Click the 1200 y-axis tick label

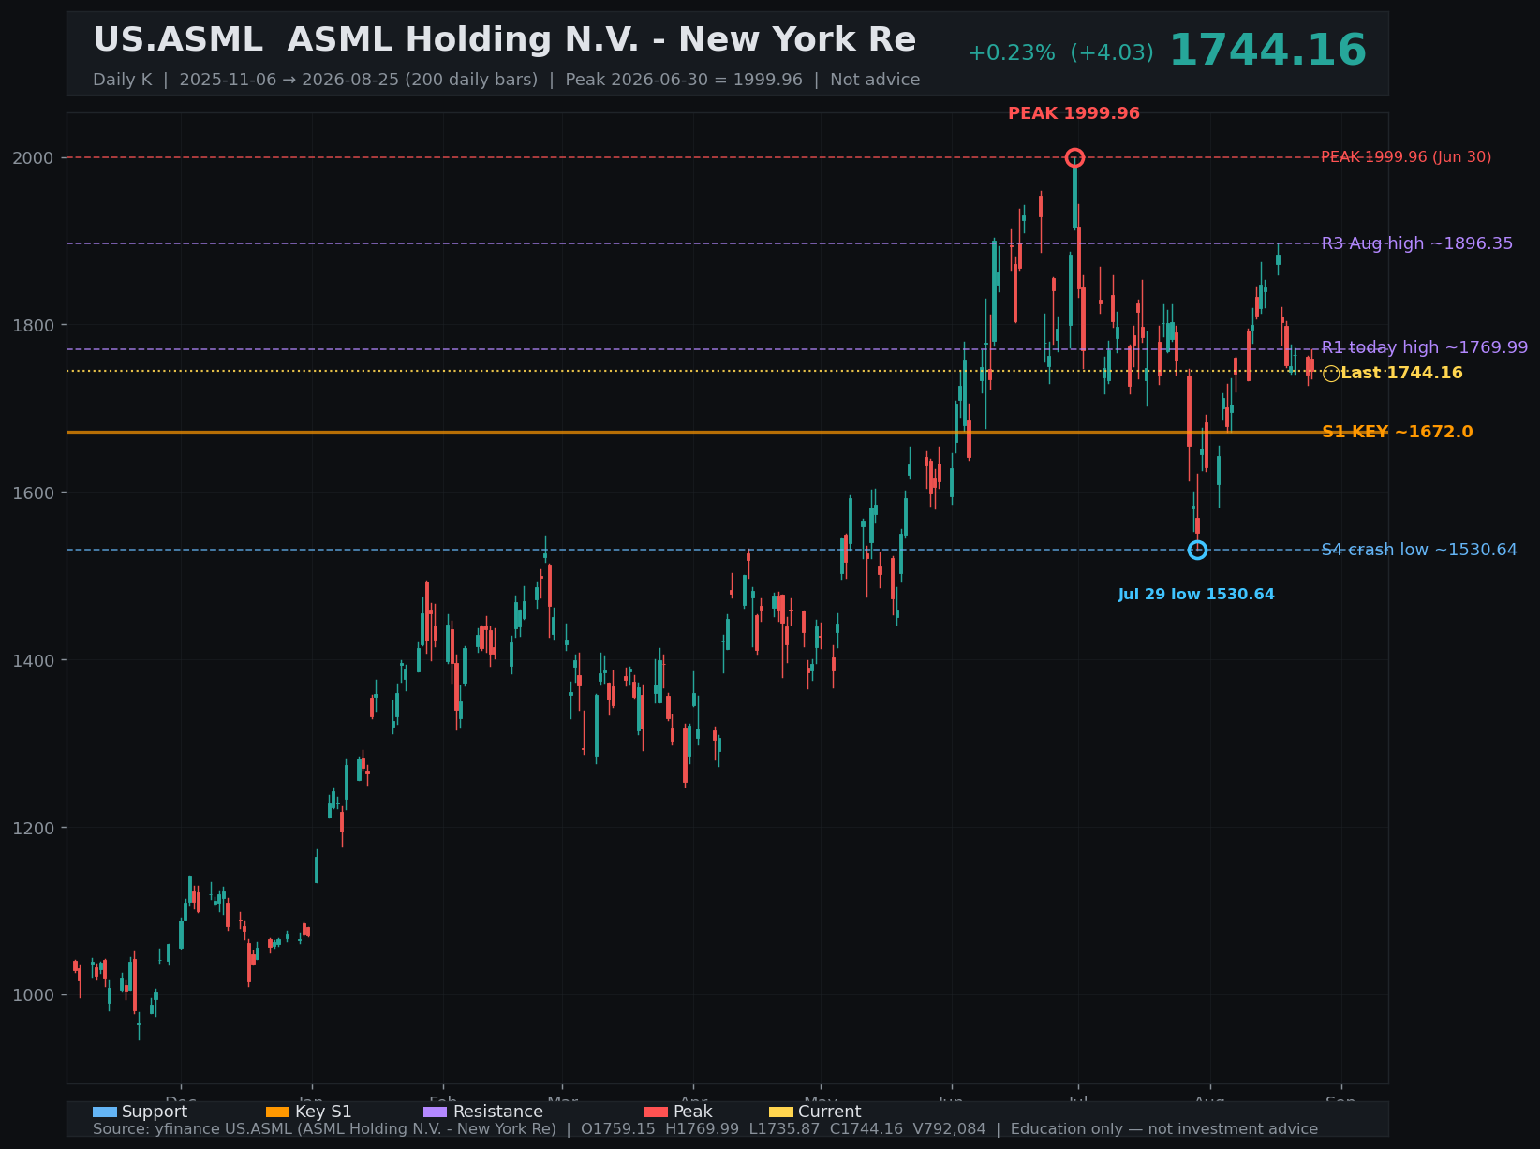click(34, 828)
